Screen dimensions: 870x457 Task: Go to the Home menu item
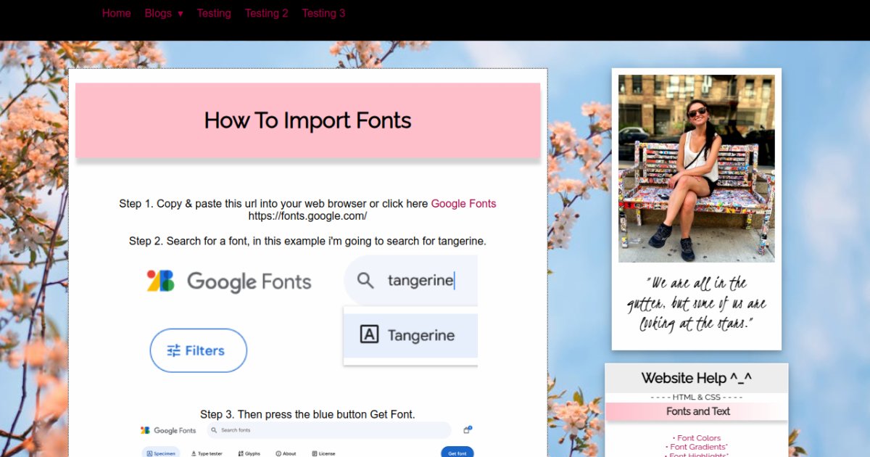pos(116,13)
